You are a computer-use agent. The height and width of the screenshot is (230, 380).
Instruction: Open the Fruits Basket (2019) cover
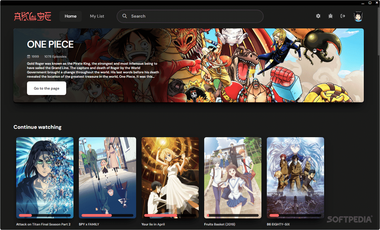(233, 178)
